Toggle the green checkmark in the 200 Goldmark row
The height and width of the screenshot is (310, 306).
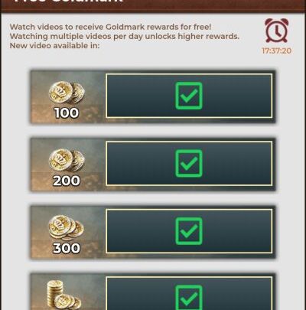189,164
